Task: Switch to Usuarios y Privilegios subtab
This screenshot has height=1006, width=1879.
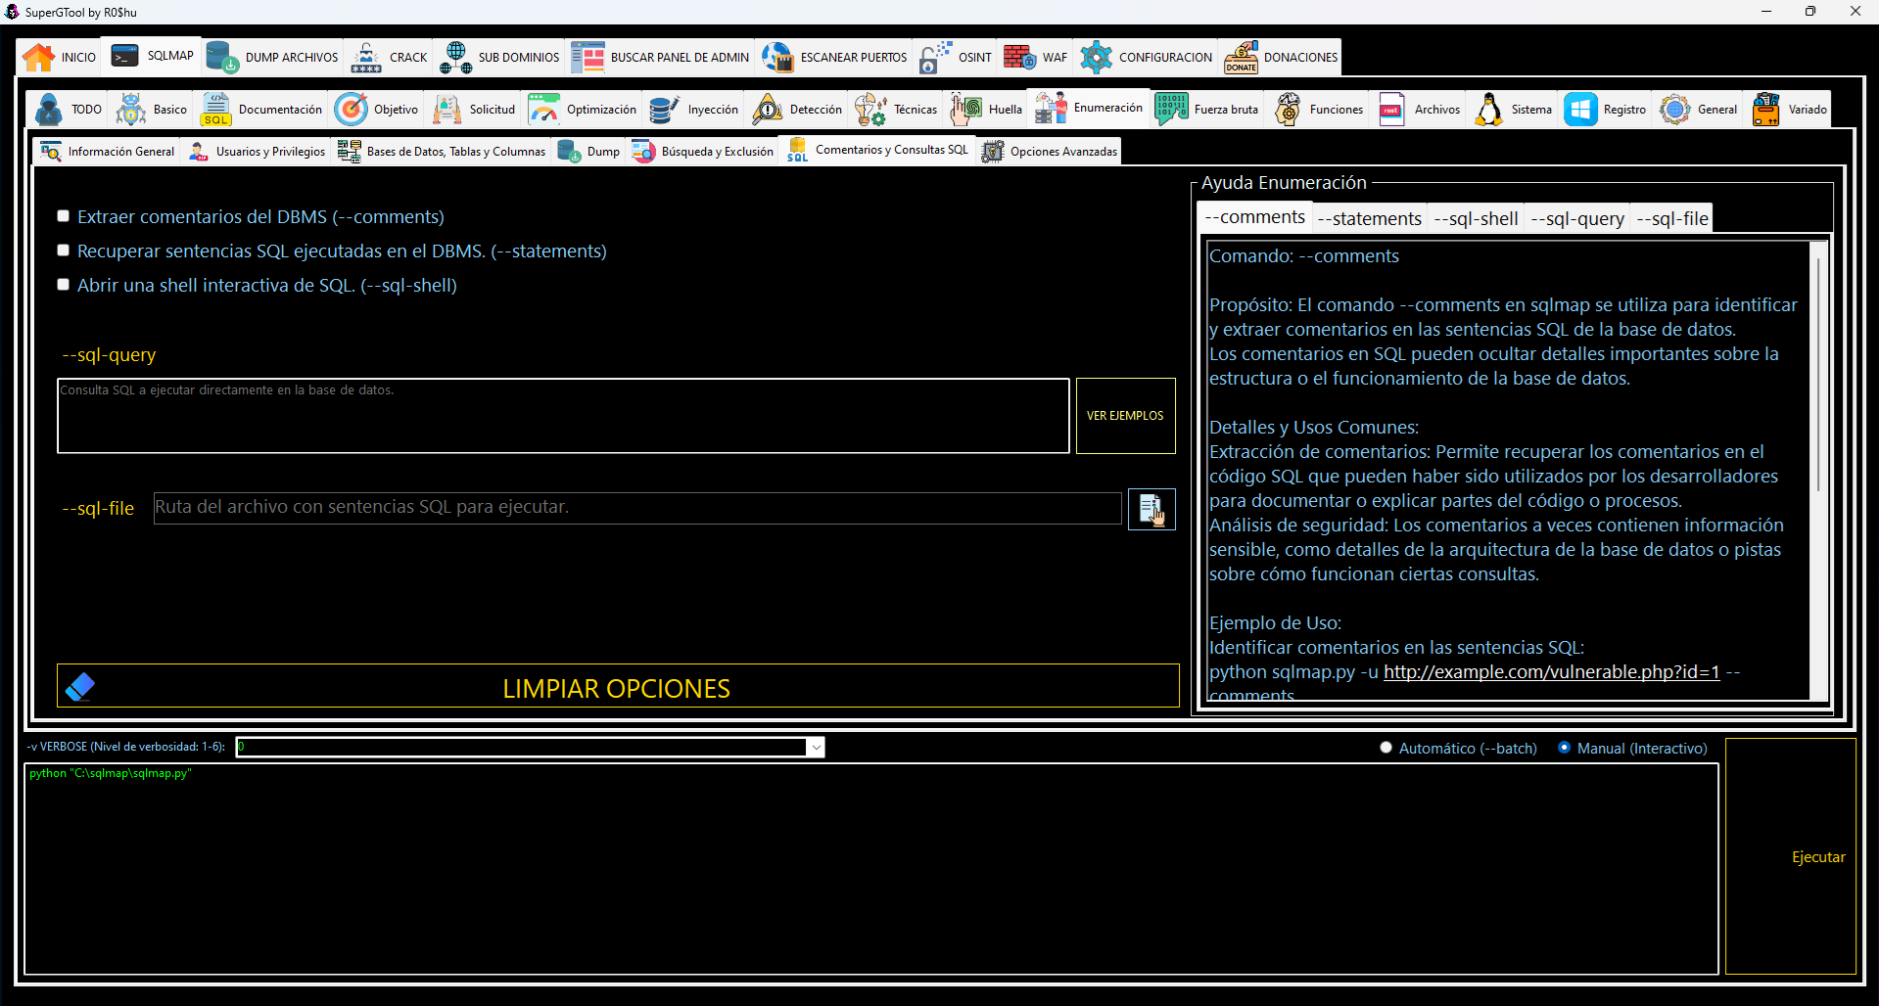Action: (x=258, y=152)
